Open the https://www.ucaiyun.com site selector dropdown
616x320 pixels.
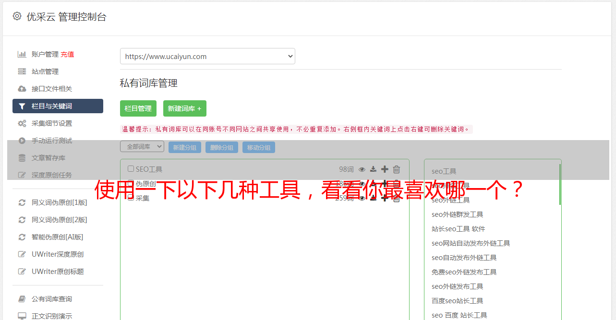pos(207,56)
